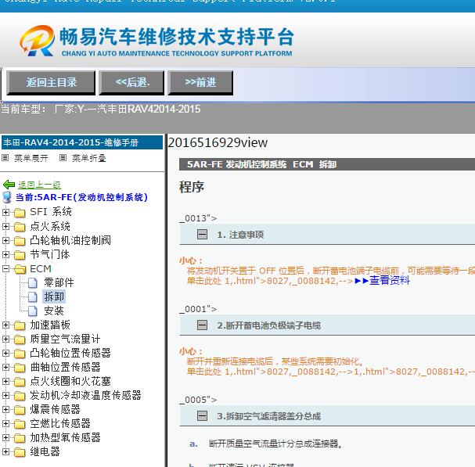Click the 爆震传感器 folder icon
The height and width of the screenshot is (467, 475).
point(20,410)
